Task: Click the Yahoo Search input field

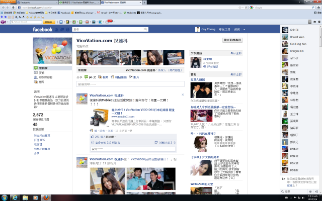Action: click(x=26, y=22)
